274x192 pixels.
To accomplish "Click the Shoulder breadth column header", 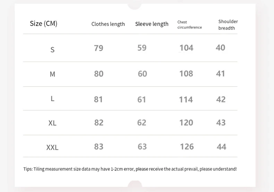I will point(228,25).
